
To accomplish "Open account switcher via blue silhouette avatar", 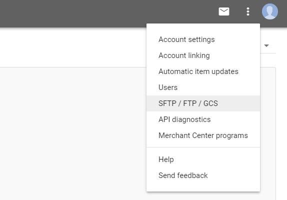I will coord(270,11).
